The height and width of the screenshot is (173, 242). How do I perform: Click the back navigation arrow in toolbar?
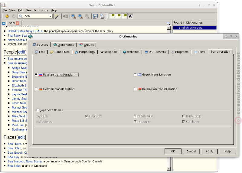click(x=7, y=16)
